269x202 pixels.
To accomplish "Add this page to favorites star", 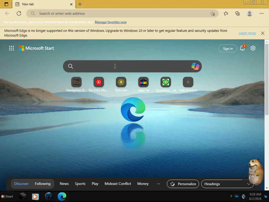I will (x=213, y=14).
